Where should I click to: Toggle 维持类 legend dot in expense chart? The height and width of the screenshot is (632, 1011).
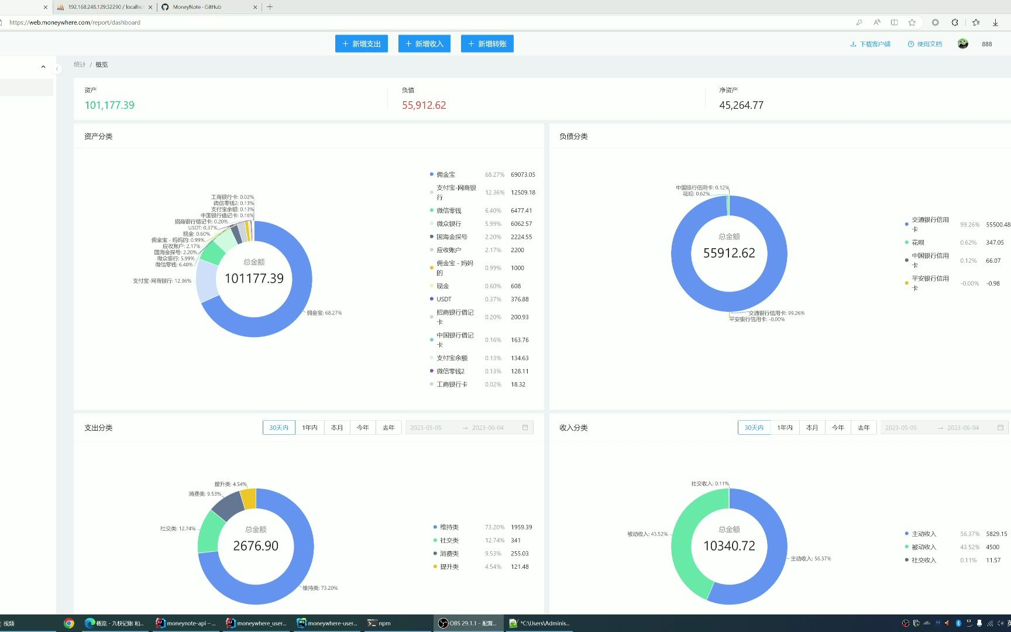click(x=435, y=527)
